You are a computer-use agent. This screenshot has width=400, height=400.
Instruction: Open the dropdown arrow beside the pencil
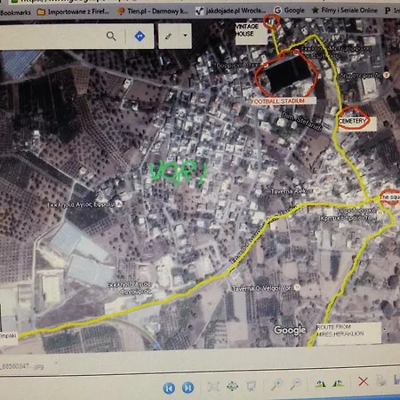click(x=185, y=36)
